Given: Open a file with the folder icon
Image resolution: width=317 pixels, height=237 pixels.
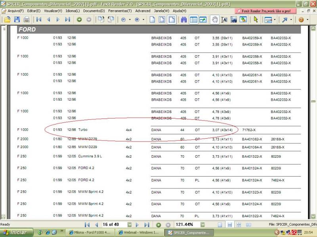Looking at the screenshot, I should point(7,19).
